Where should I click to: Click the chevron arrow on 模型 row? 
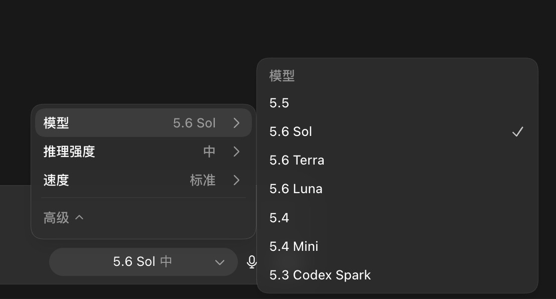pos(236,123)
